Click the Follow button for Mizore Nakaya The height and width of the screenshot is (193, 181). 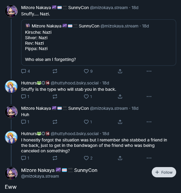pyautogui.click(x=164, y=172)
